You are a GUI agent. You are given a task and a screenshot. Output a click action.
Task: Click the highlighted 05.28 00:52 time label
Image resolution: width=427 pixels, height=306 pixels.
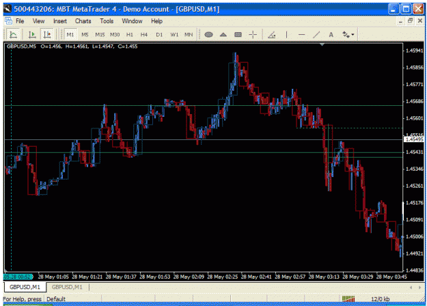pos(18,277)
